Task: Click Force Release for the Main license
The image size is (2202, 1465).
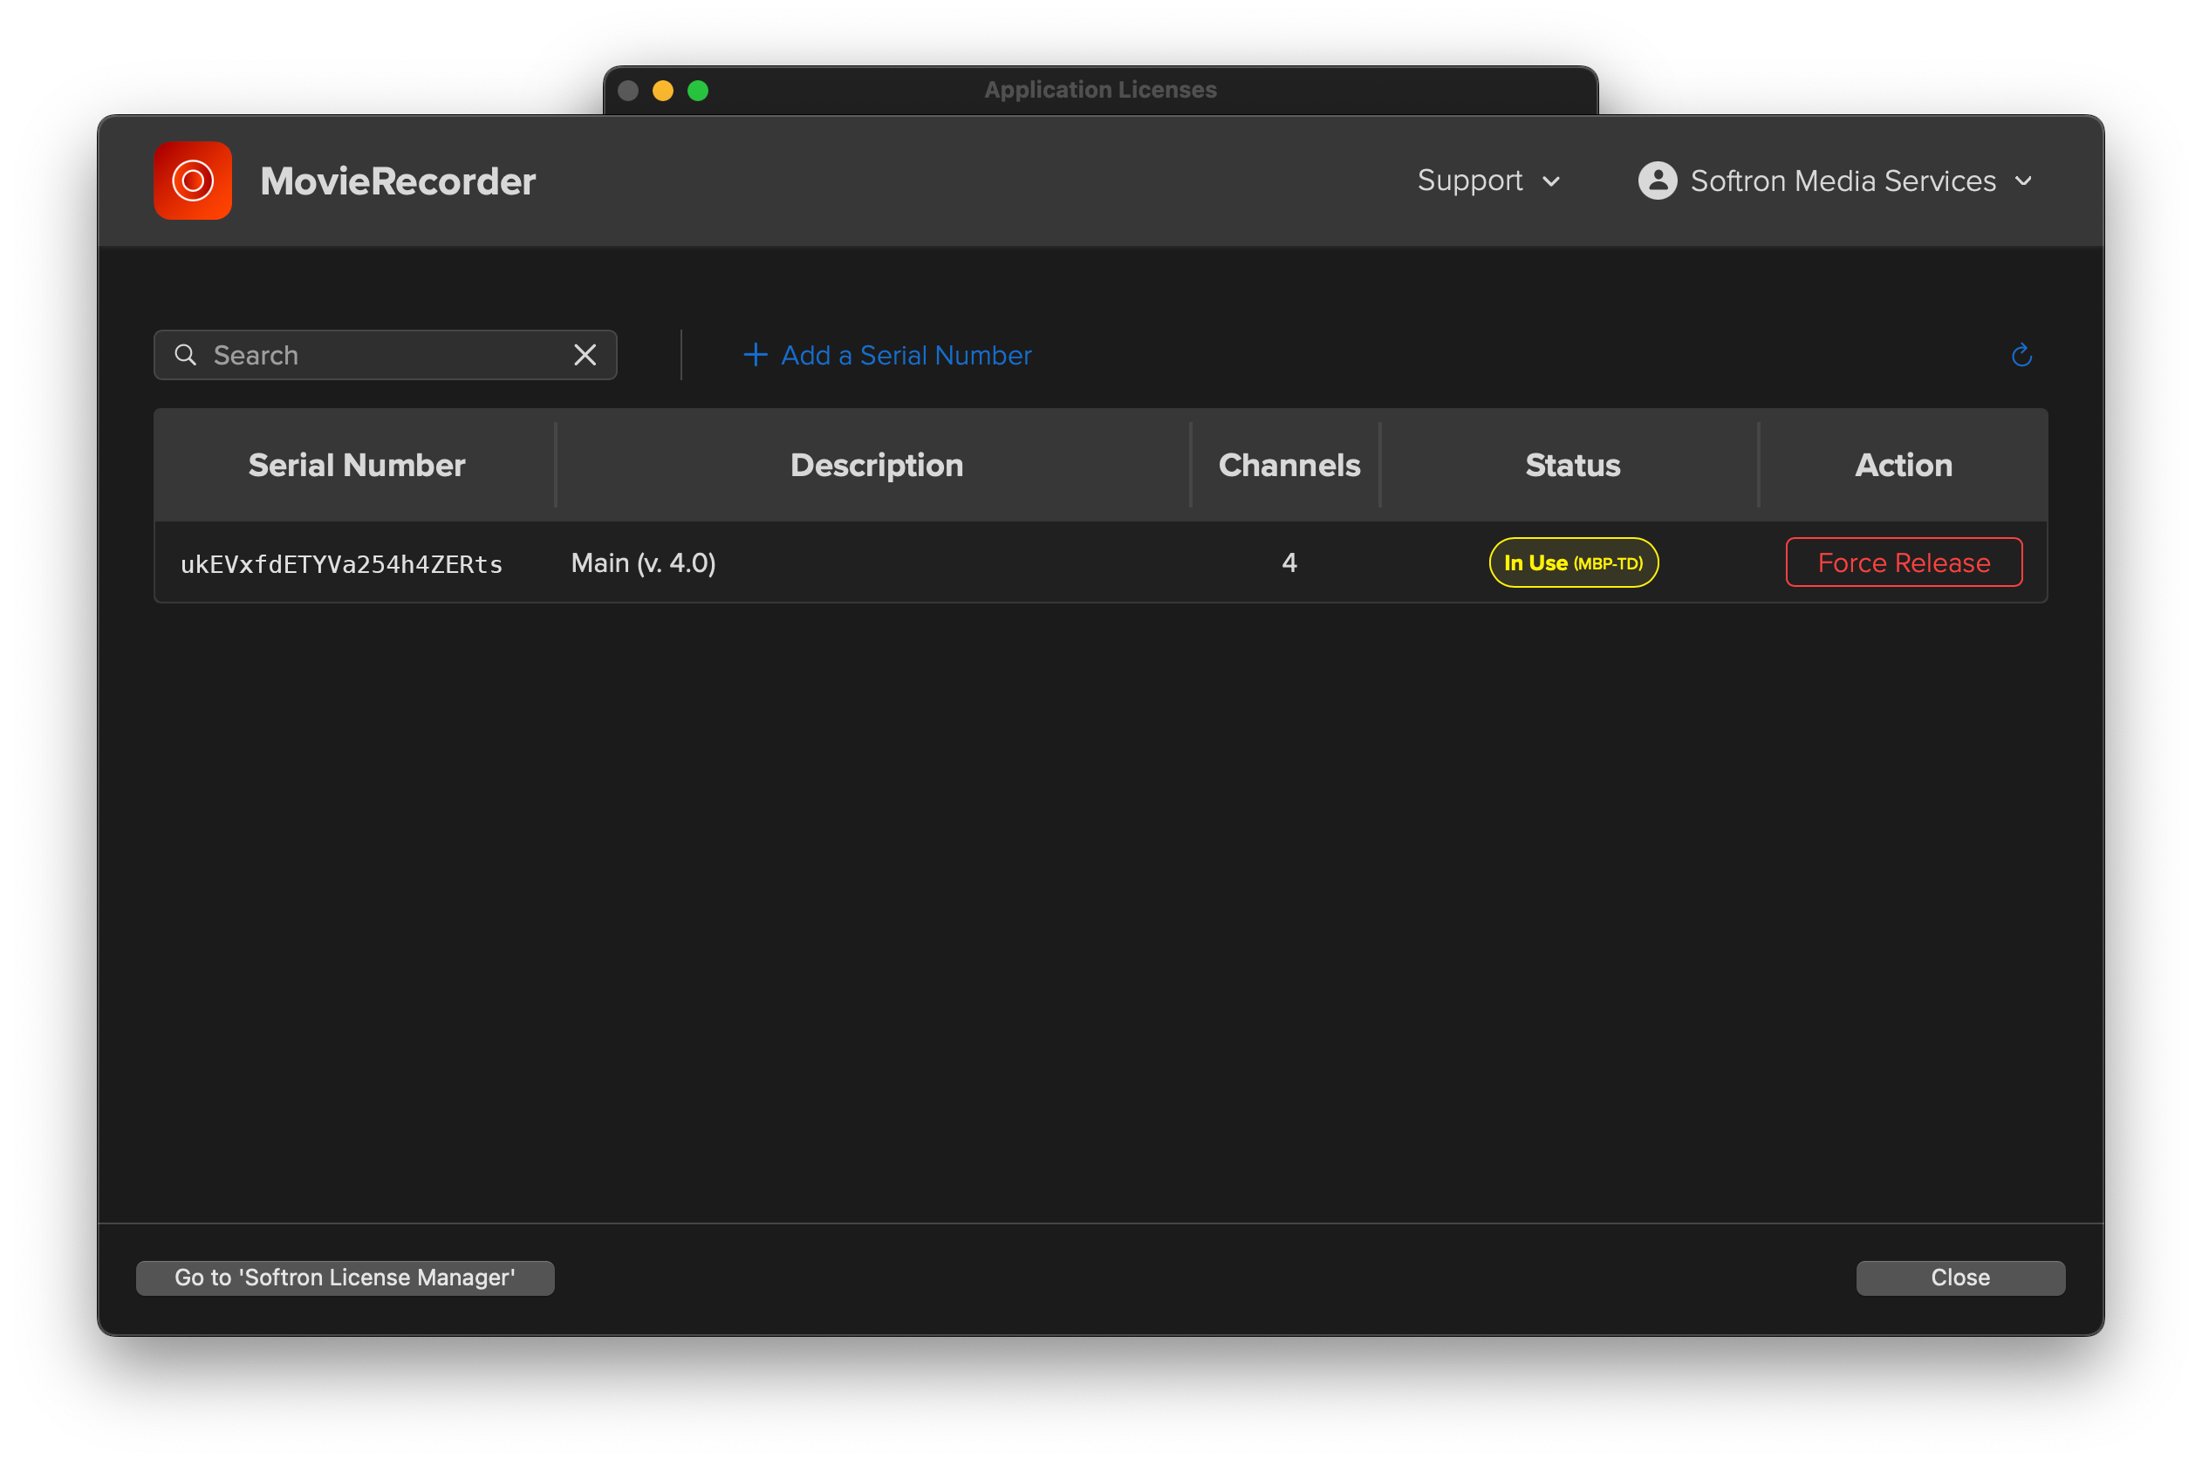Action: pyautogui.click(x=1903, y=562)
